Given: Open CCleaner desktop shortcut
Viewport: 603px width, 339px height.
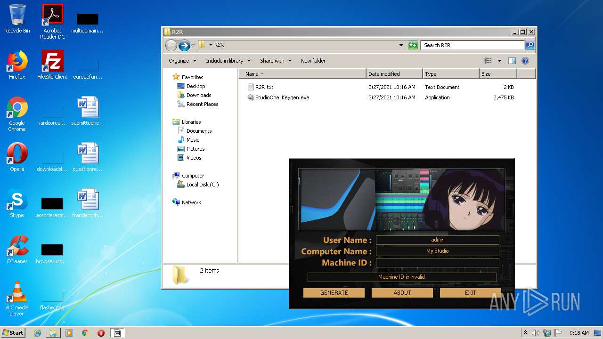Looking at the screenshot, I should [x=17, y=250].
